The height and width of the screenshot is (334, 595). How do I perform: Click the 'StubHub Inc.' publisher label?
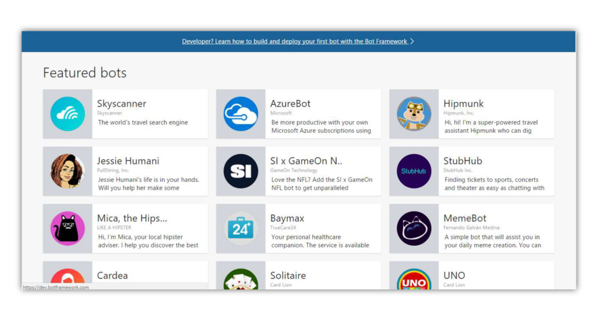(x=458, y=170)
